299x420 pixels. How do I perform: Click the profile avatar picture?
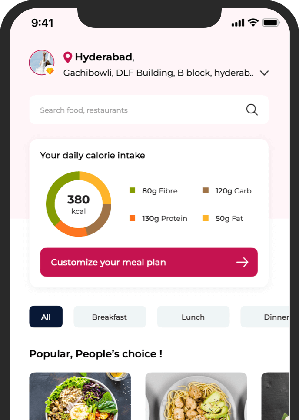click(42, 63)
